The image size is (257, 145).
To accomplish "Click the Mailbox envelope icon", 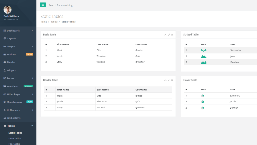I will pyautogui.click(x=5, y=54).
